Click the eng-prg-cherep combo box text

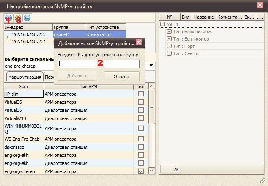(x=20, y=66)
